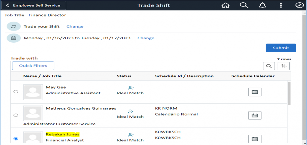307x145 pixels.
Task: Go to the Home page icon
Action: click(x=225, y=5)
